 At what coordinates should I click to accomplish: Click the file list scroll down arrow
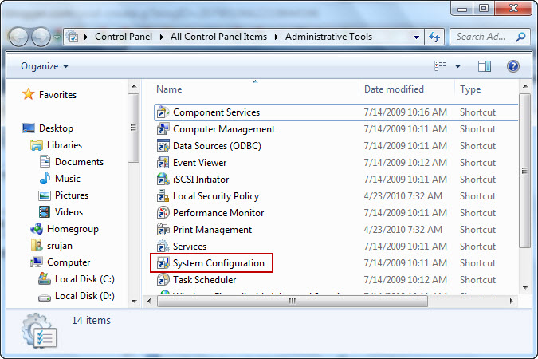pyautogui.click(x=525, y=288)
